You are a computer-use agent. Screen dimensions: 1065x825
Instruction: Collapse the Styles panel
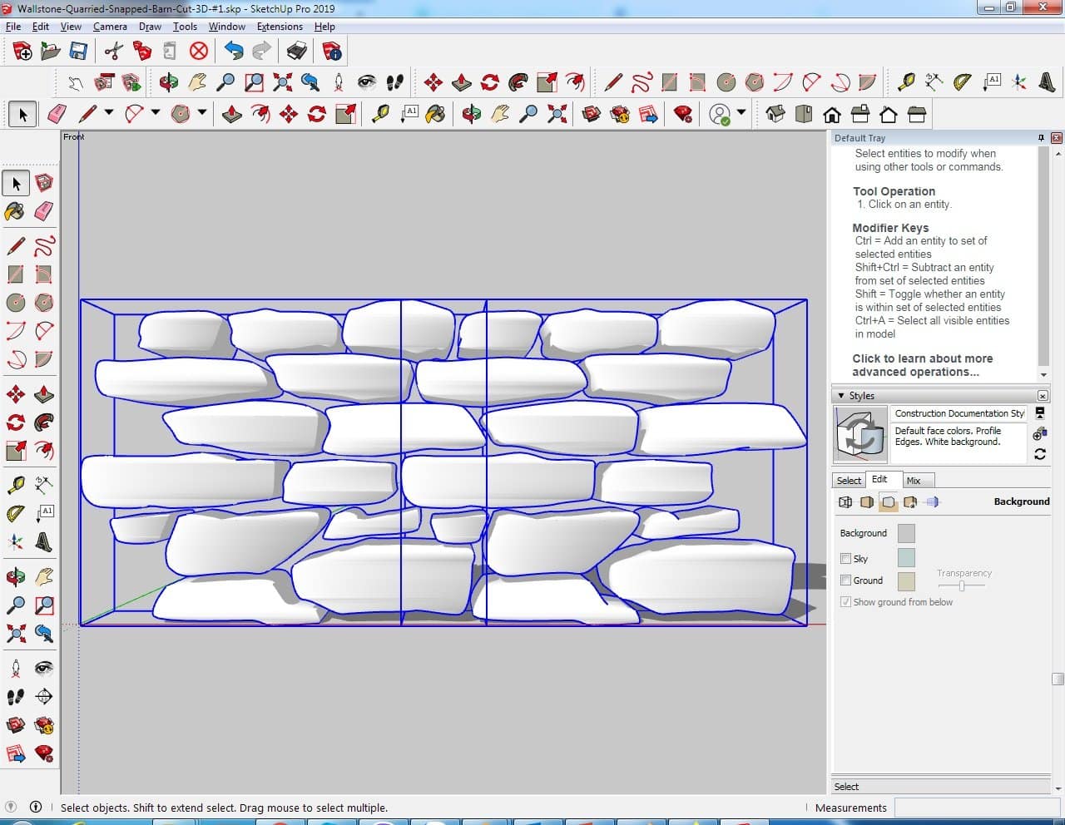click(841, 396)
